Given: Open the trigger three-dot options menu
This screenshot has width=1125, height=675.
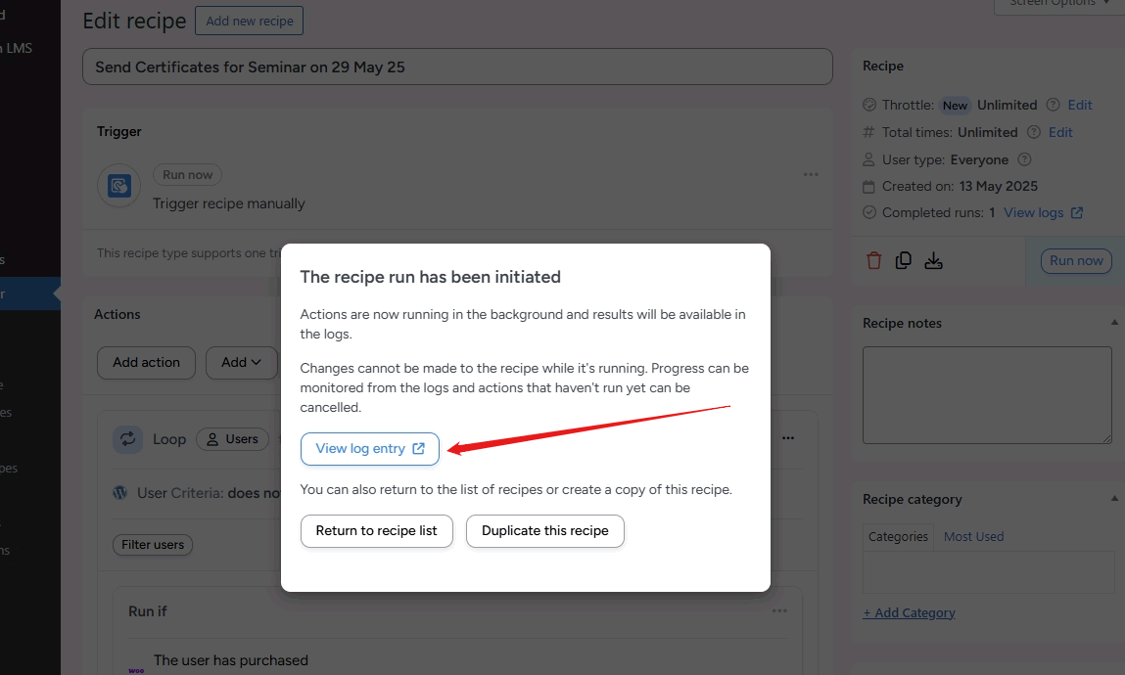Looking at the screenshot, I should coord(811,174).
